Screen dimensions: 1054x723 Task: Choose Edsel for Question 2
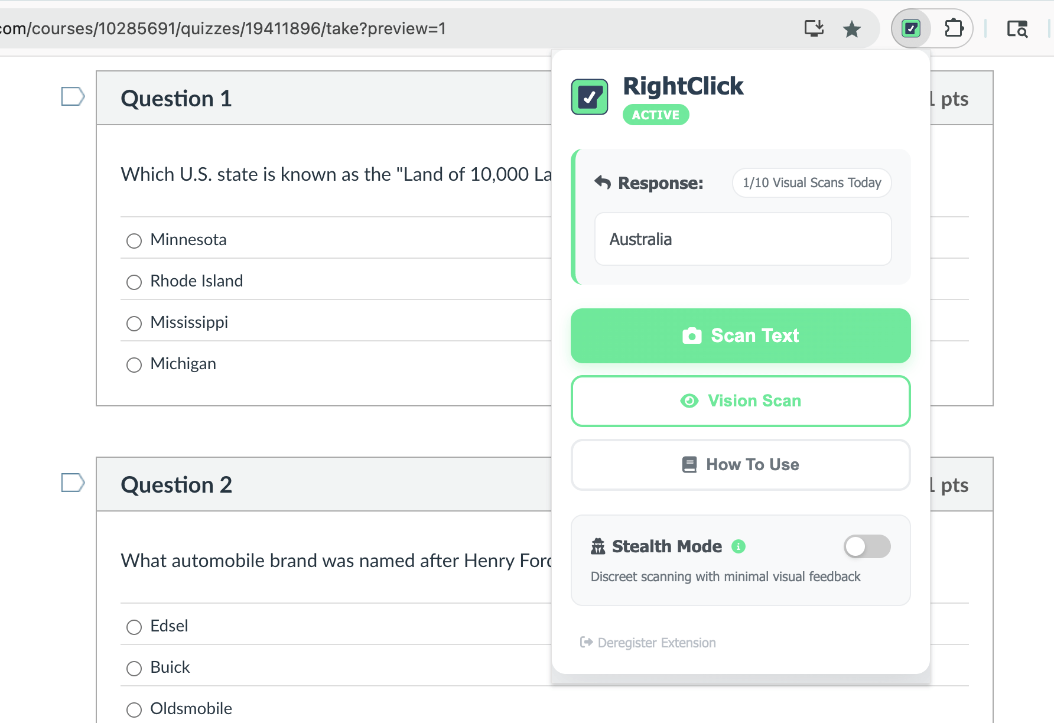(134, 627)
